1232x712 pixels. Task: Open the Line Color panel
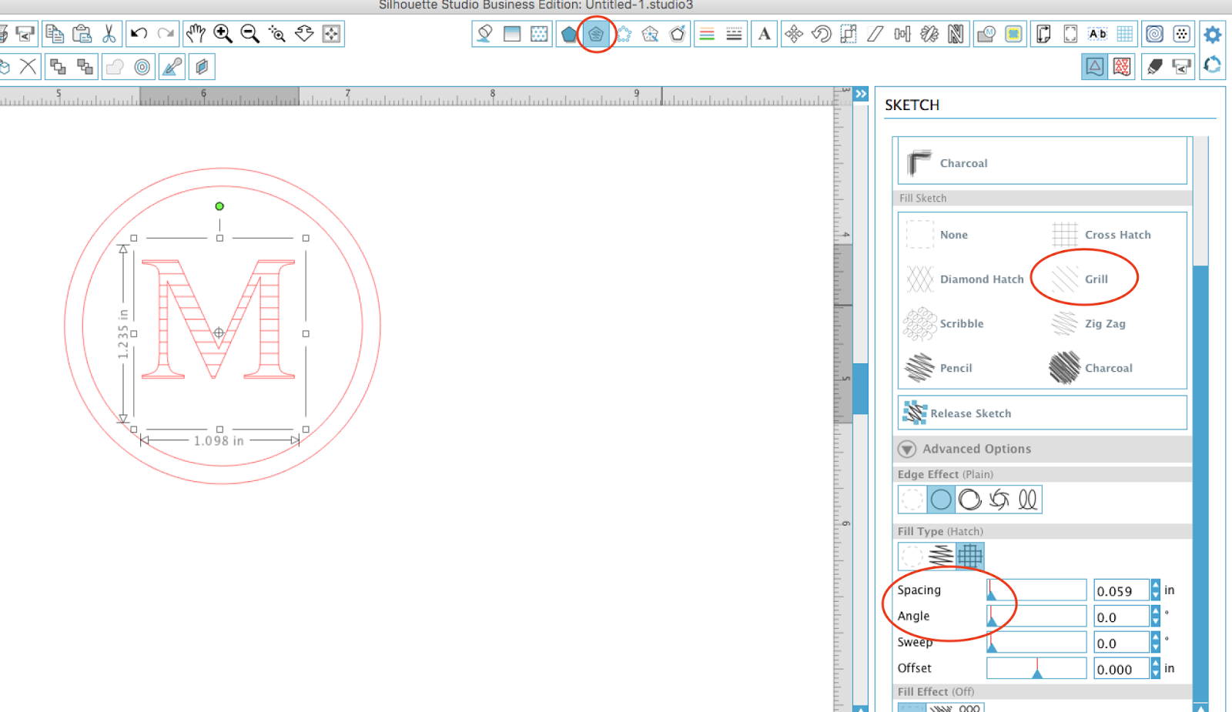707,34
